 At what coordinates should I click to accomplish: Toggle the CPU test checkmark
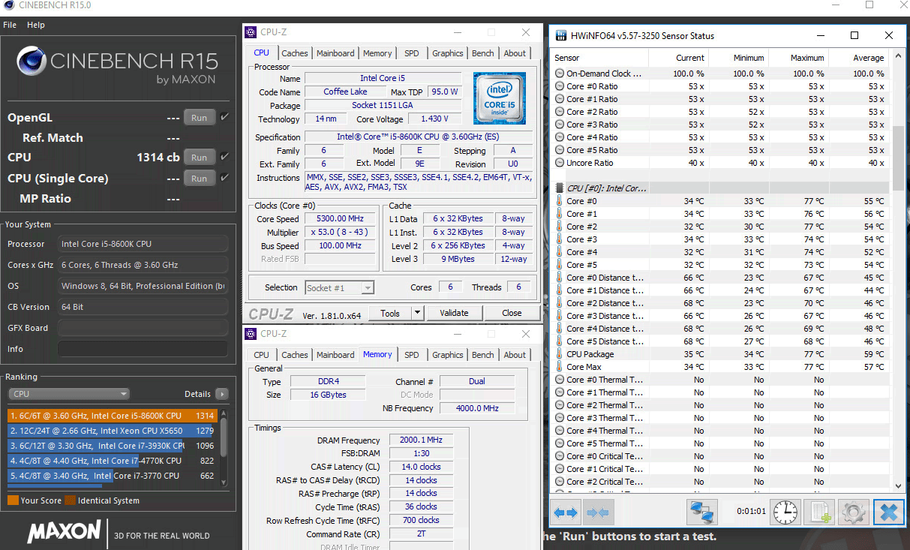[225, 157]
